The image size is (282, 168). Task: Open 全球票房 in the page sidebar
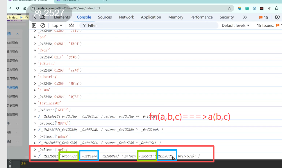pyautogui.click(x=13, y=97)
